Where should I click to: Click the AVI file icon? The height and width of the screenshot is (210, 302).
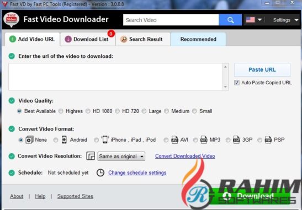click(x=174, y=139)
